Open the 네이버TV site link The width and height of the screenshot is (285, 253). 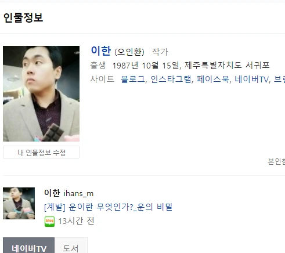pyautogui.click(x=251, y=79)
